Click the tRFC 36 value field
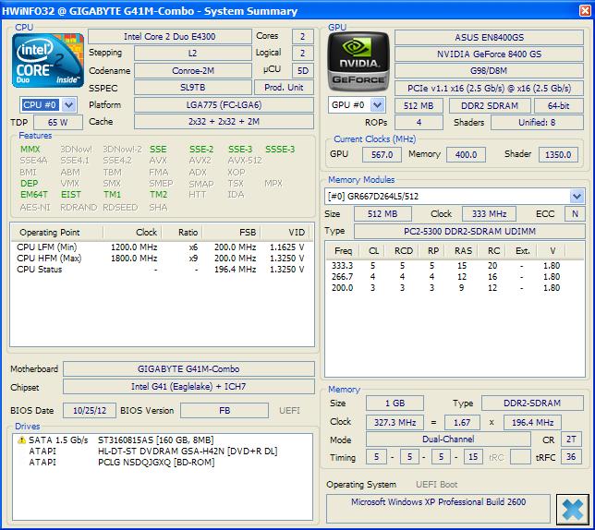 point(571,457)
